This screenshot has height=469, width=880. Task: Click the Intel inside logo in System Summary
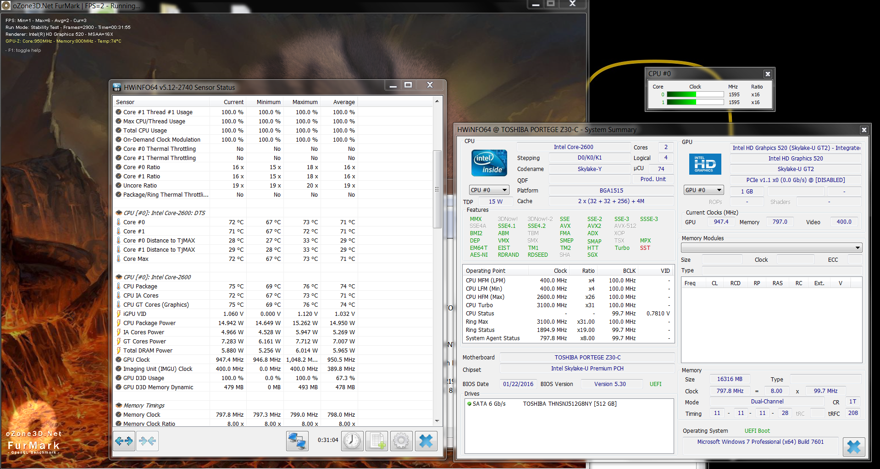(x=489, y=163)
